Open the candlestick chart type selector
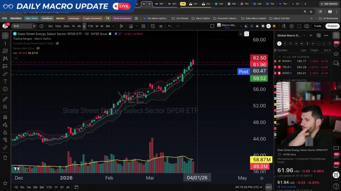341x191 pixels. (121, 26)
